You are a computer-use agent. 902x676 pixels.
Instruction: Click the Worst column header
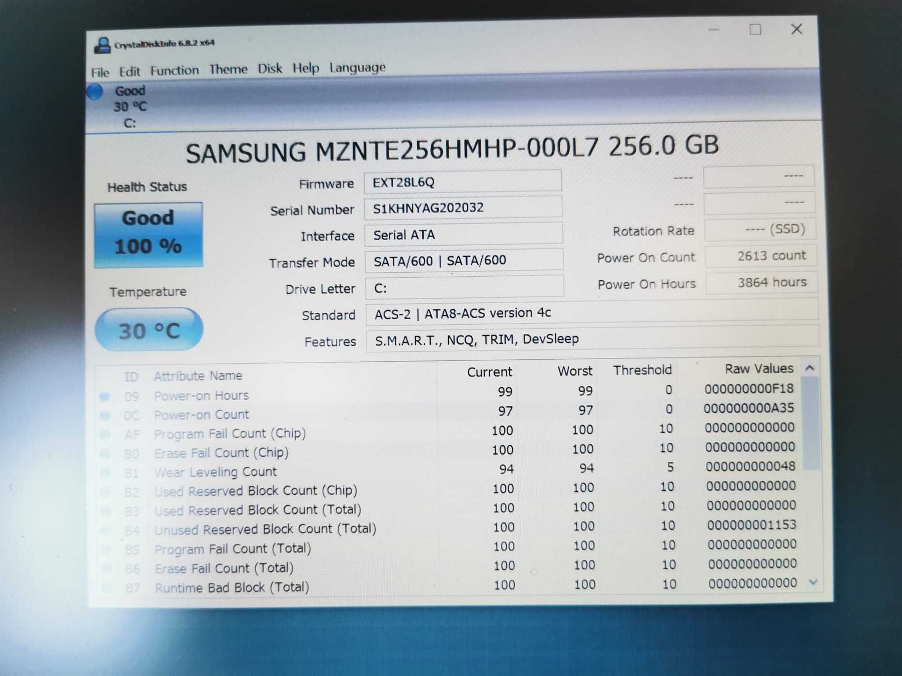click(575, 371)
